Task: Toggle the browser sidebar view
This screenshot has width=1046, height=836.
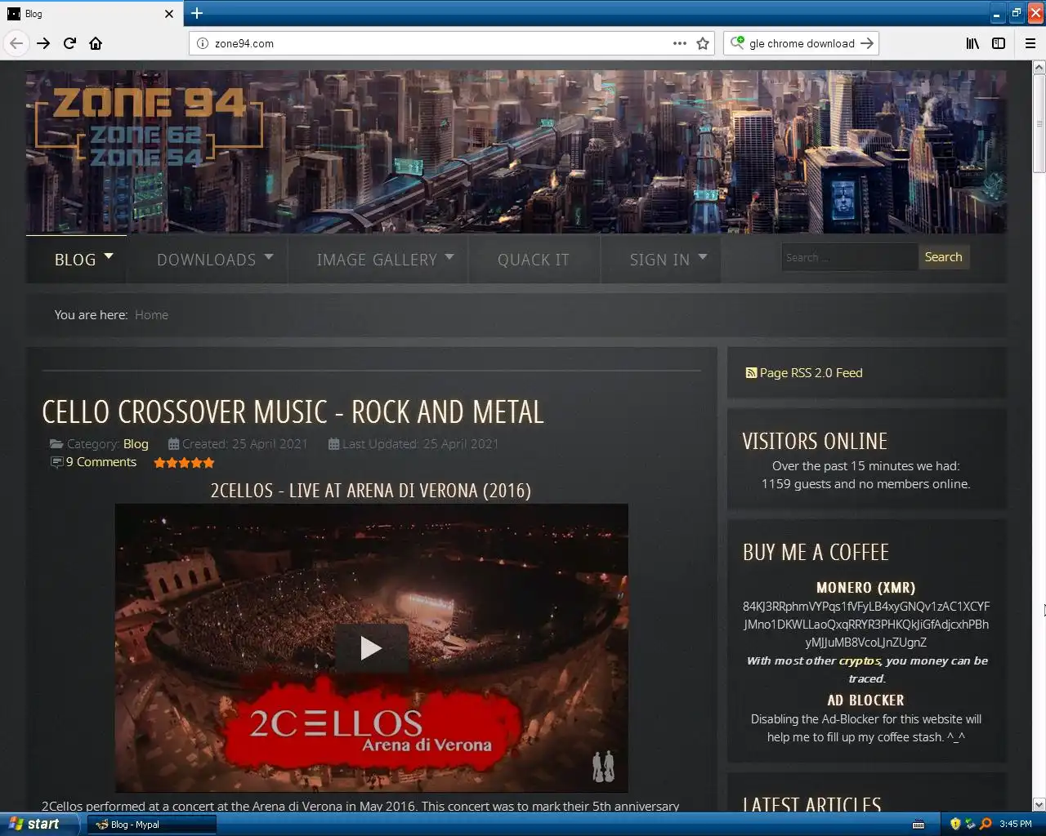Action: click(999, 43)
